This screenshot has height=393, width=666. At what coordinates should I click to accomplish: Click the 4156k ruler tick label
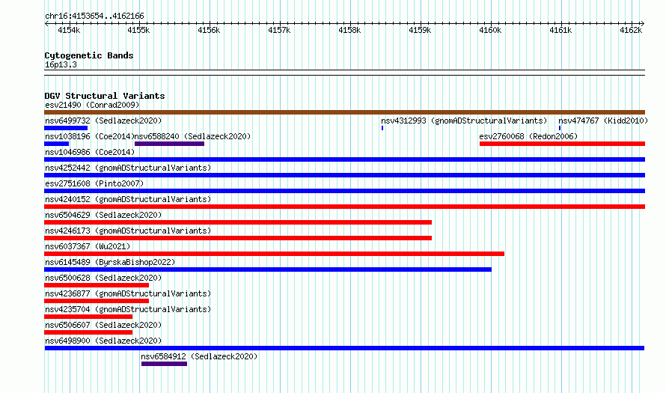pos(209,30)
